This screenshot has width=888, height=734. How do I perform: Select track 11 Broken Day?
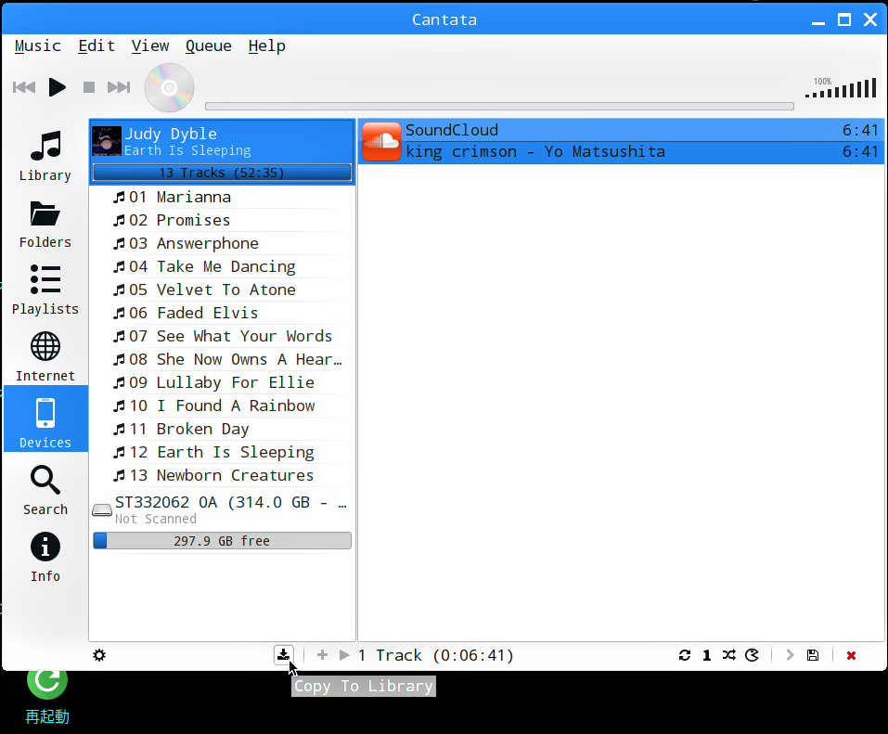222,430
